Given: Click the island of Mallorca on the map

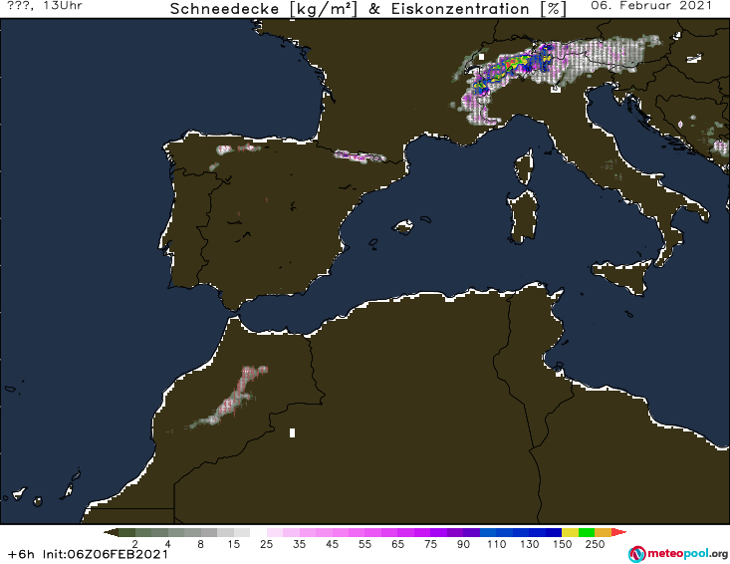Looking at the screenshot, I should pos(403,227).
